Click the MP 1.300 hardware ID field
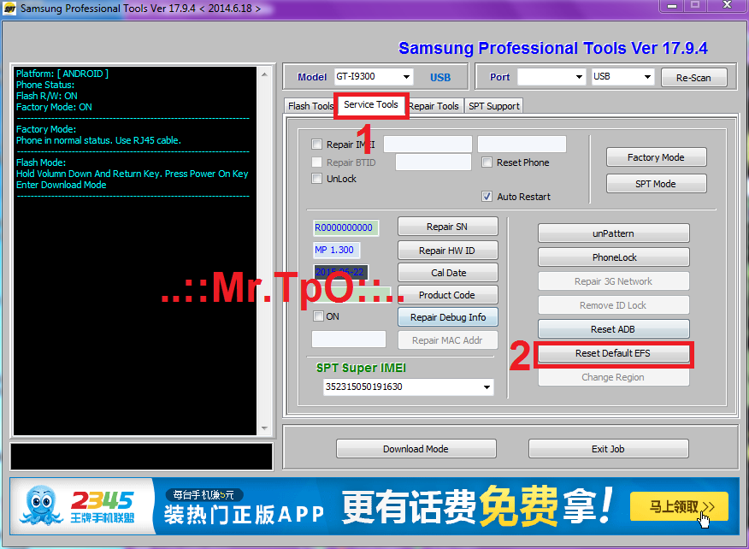This screenshot has height=549, width=749. [x=336, y=250]
